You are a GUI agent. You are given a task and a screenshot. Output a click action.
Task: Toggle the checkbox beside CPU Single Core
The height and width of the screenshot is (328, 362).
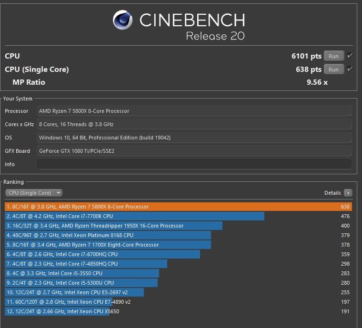tap(350, 69)
